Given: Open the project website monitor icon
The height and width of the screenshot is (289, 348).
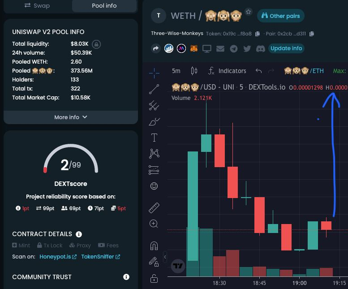Looking at the screenshot, I should [x=206, y=48].
